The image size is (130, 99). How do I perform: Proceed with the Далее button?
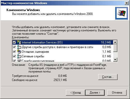(95, 93)
